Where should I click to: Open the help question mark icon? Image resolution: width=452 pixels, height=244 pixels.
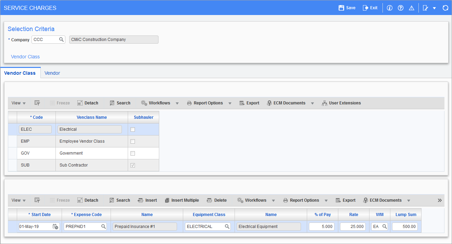pyautogui.click(x=400, y=8)
